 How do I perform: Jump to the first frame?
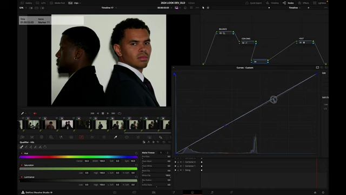pos(92,113)
